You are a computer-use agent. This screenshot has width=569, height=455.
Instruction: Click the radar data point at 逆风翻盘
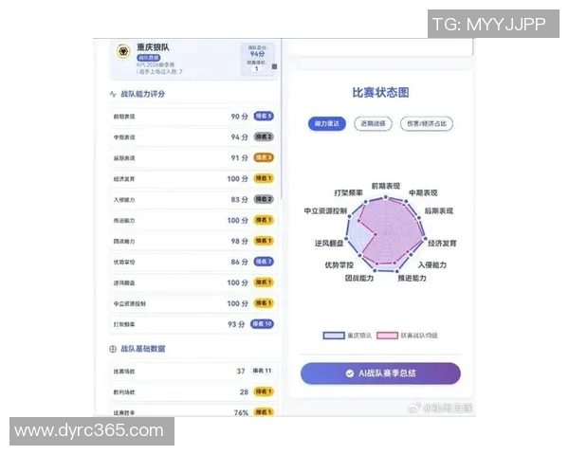point(346,239)
